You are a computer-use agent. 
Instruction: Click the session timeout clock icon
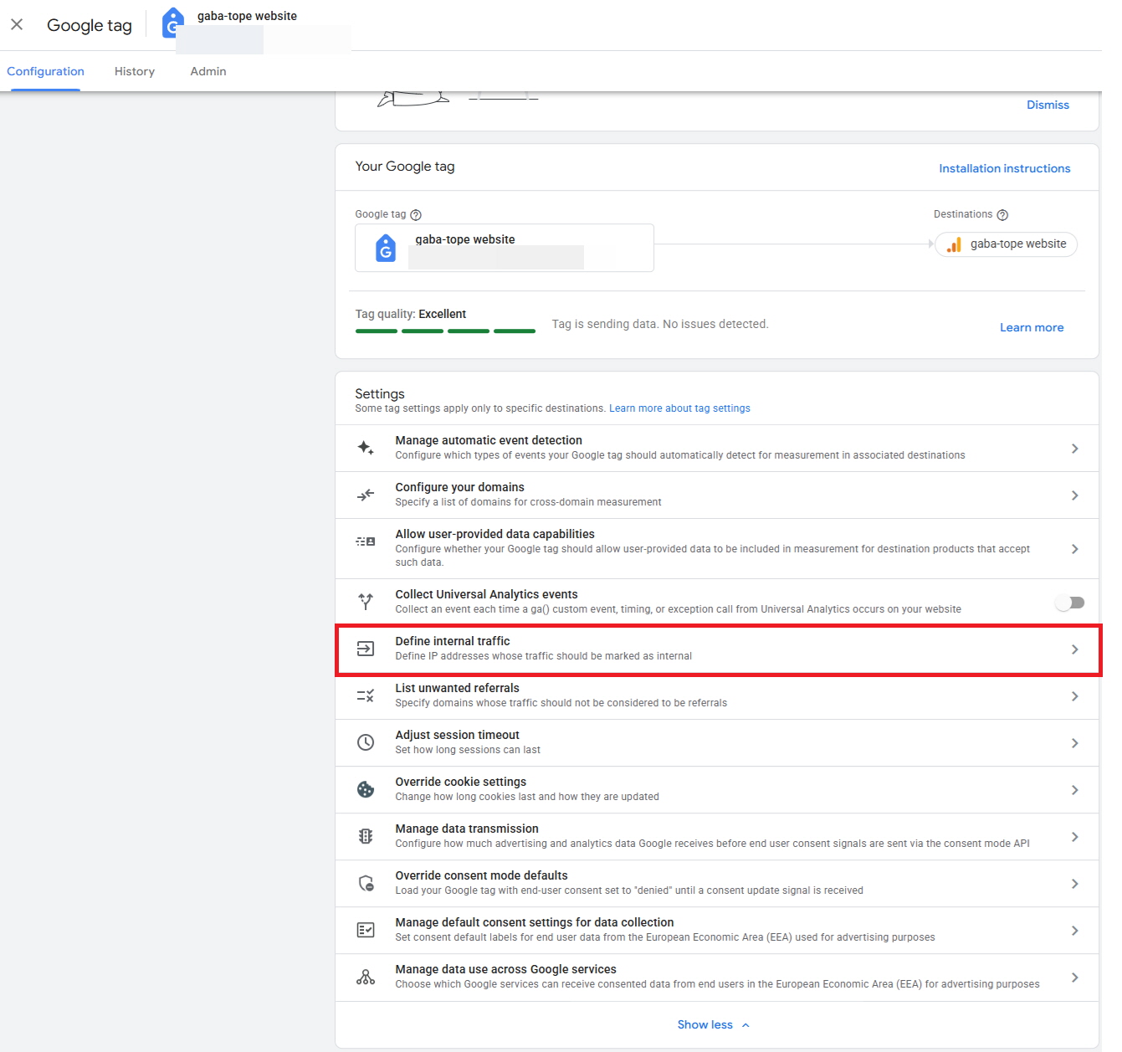[366, 742]
